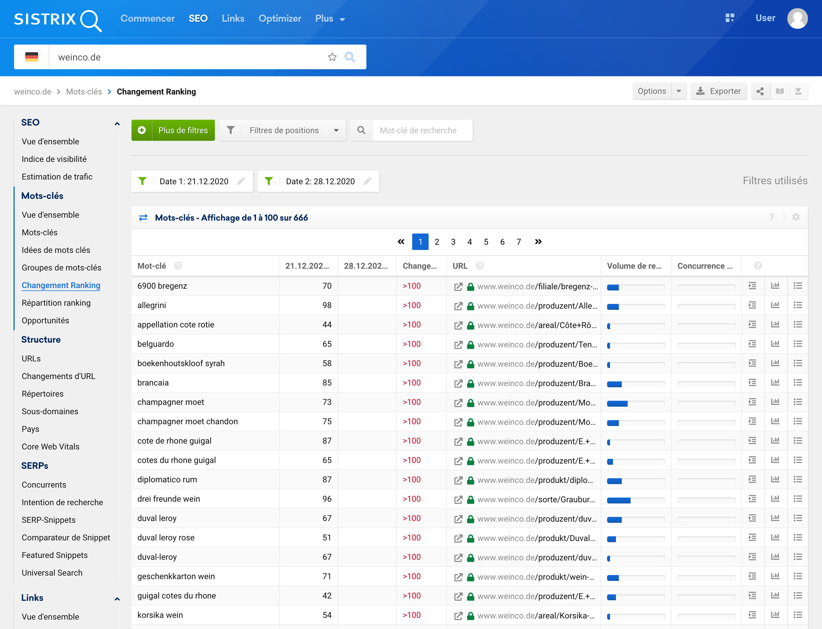Click the table settings gear icon
Viewport: 822px width, 629px height.
796,217
